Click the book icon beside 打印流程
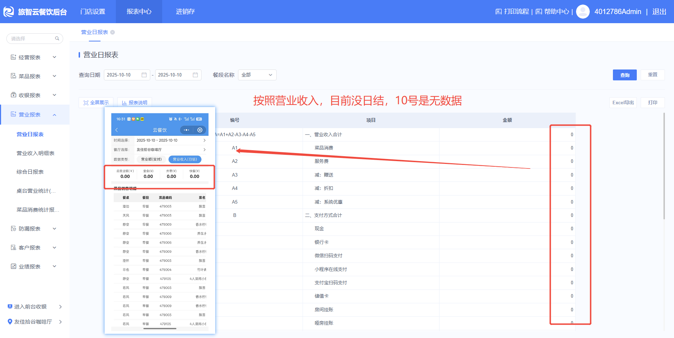This screenshot has height=338, width=674. pyautogui.click(x=498, y=12)
